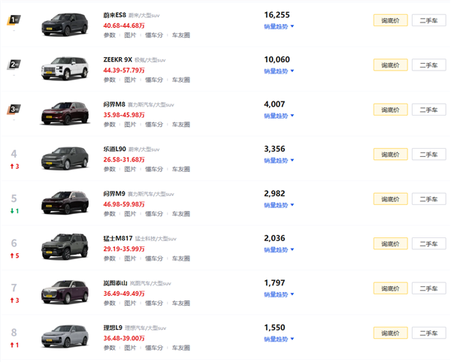Open 图片 link under 问界M8

point(131,125)
